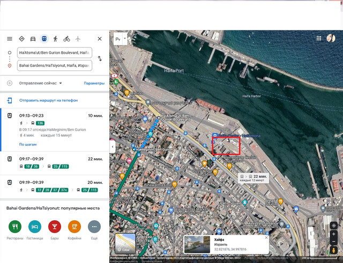Edit destination field Bahai Gardens/HaTsiyonut
The width and height of the screenshot is (343, 263).
click(55, 65)
